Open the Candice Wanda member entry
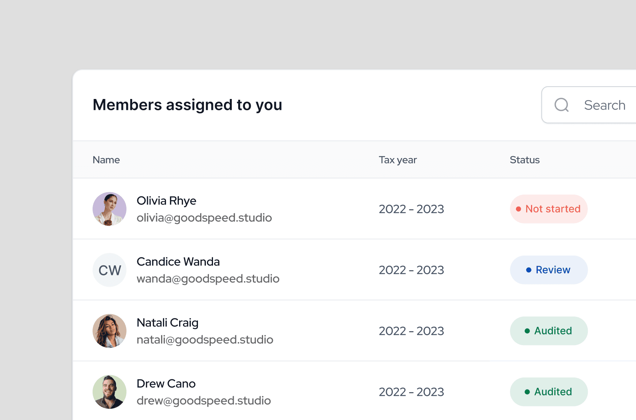The width and height of the screenshot is (636, 420). pyautogui.click(x=178, y=262)
